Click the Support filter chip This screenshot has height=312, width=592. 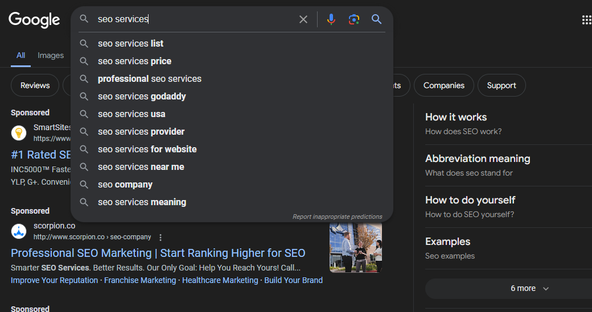pos(501,86)
